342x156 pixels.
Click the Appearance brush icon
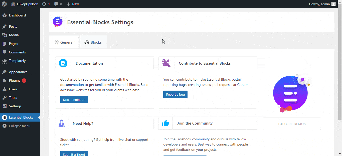click(x=5, y=72)
